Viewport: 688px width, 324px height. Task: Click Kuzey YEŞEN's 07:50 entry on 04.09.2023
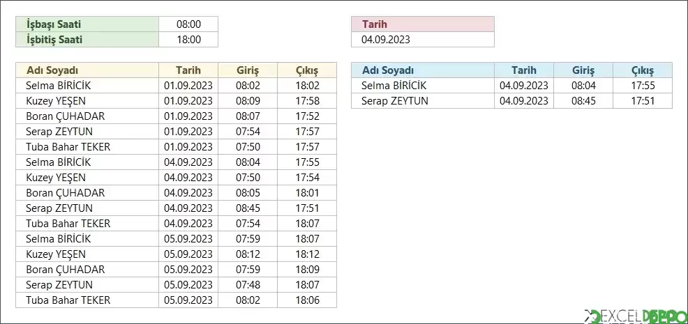tap(248, 178)
